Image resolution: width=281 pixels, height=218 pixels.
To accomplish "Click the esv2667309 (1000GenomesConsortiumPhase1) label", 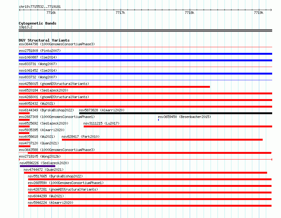I will (57, 117).
